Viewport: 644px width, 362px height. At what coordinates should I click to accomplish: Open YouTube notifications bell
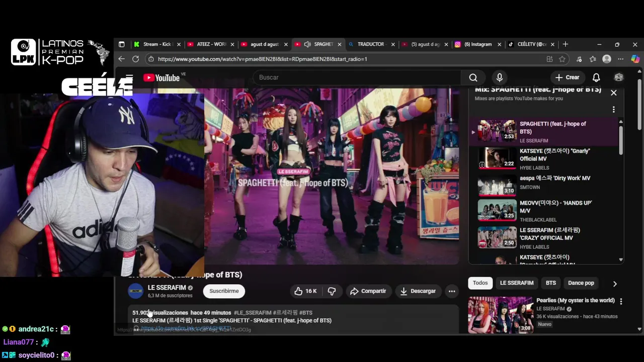596,77
